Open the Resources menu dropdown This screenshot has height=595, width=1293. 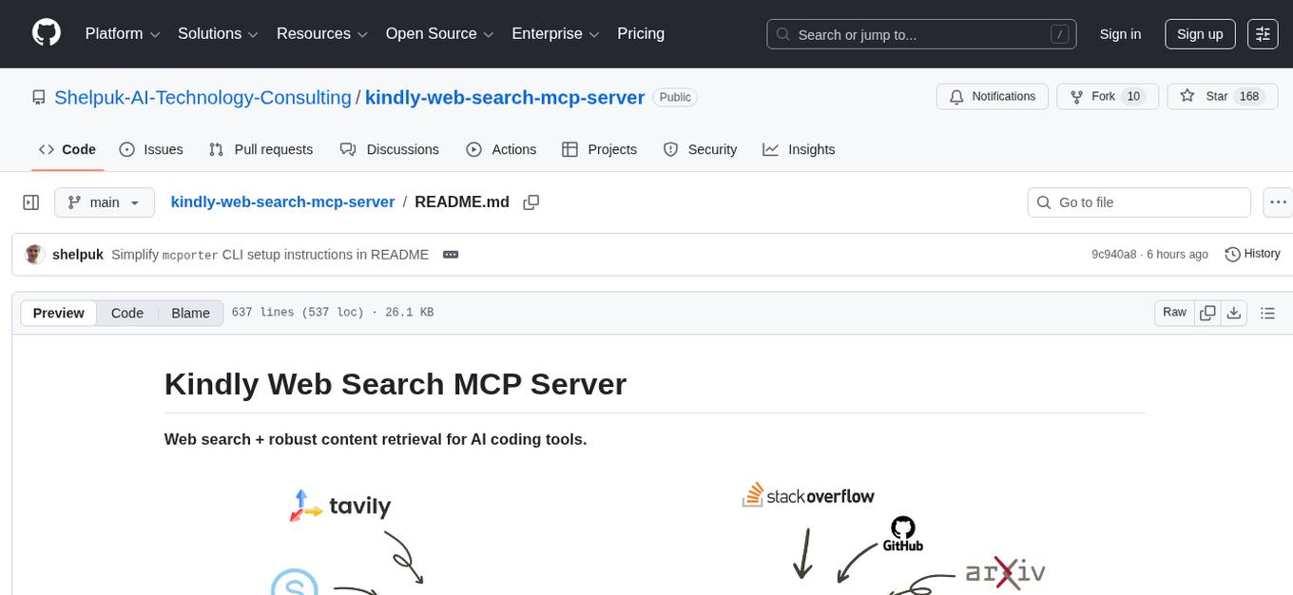[321, 33]
